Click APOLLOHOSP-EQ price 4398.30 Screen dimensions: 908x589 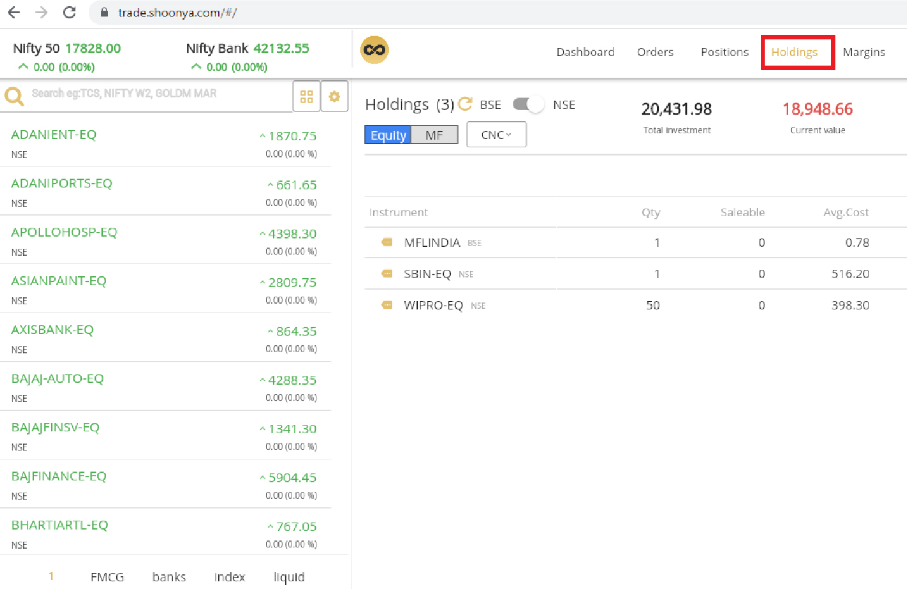click(292, 233)
